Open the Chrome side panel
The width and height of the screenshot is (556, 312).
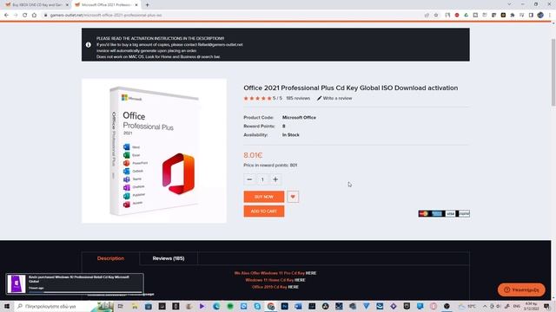531,16
